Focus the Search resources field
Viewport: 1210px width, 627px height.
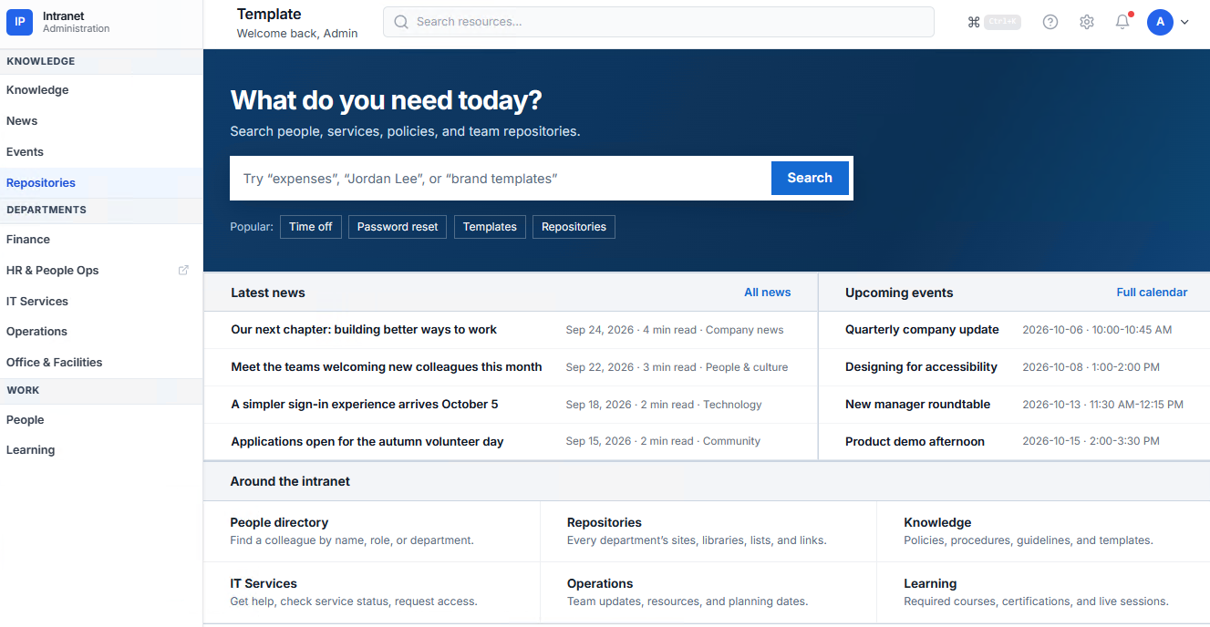pyautogui.click(x=658, y=22)
